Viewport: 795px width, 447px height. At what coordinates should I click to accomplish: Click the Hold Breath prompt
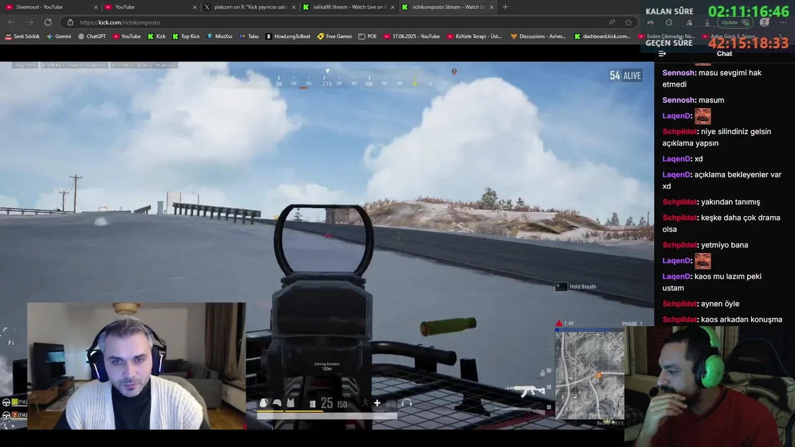576,286
